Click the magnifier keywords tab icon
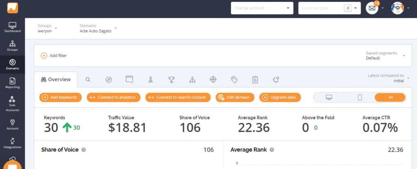Viewport: 417px width, 169px height. pos(88,80)
